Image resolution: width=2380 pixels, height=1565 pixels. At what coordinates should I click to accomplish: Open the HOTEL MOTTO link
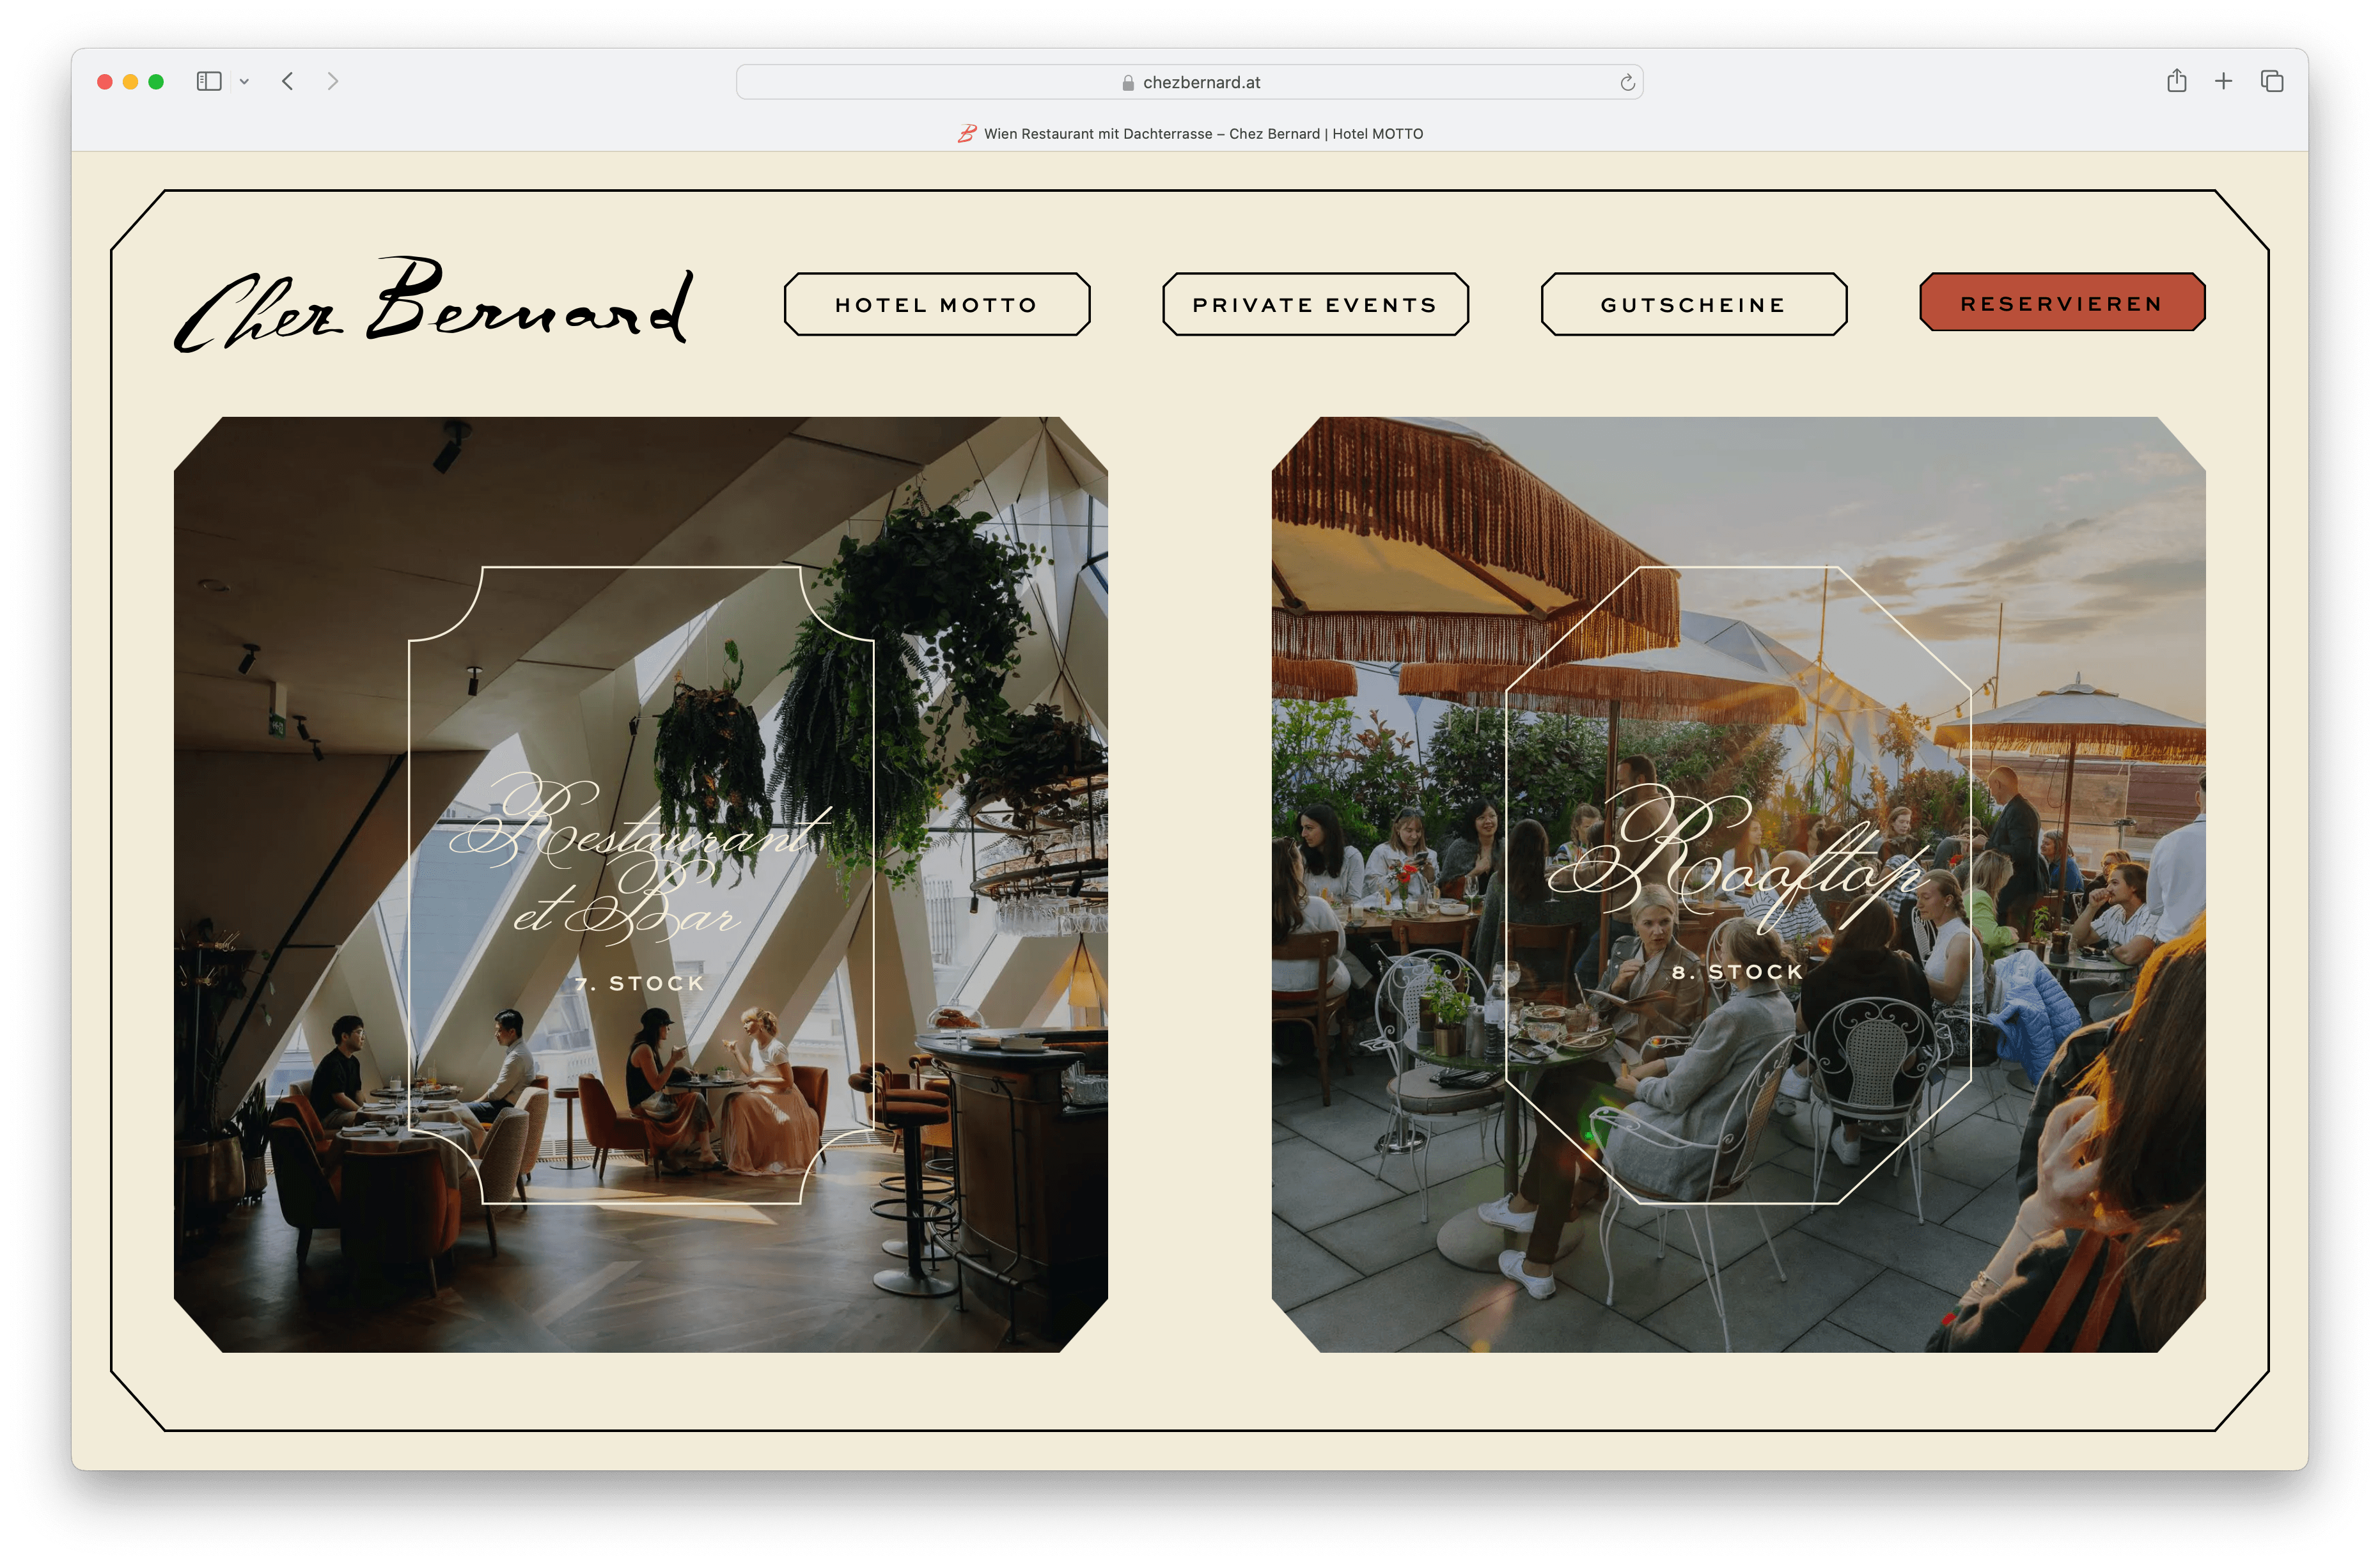937,304
